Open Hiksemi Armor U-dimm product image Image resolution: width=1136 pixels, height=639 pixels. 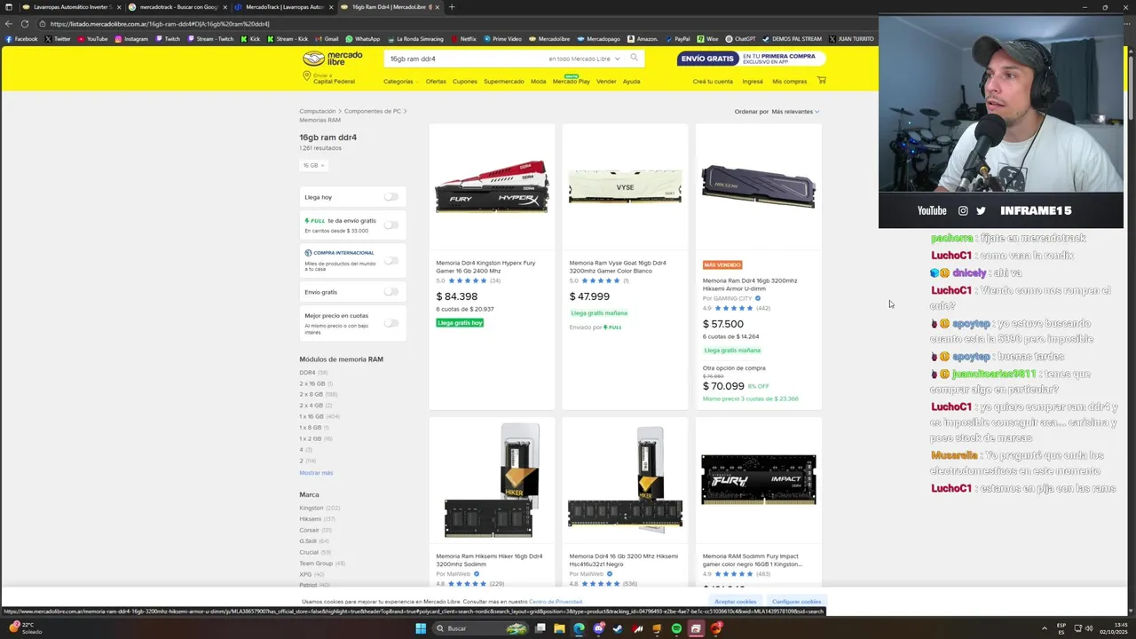click(x=758, y=186)
